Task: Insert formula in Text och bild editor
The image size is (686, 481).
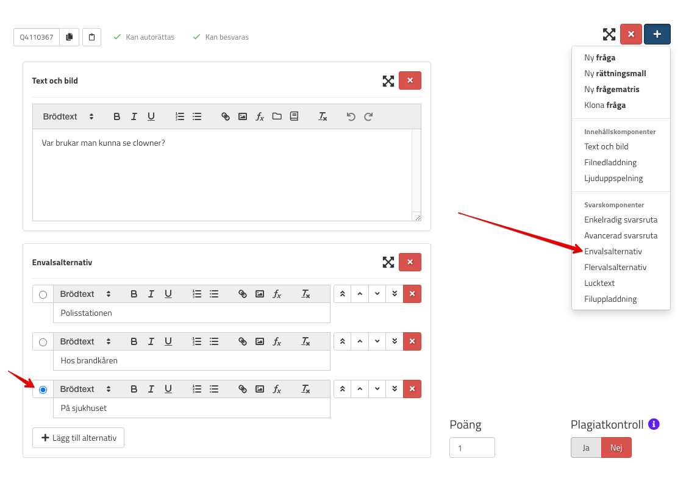Action: pyautogui.click(x=260, y=116)
